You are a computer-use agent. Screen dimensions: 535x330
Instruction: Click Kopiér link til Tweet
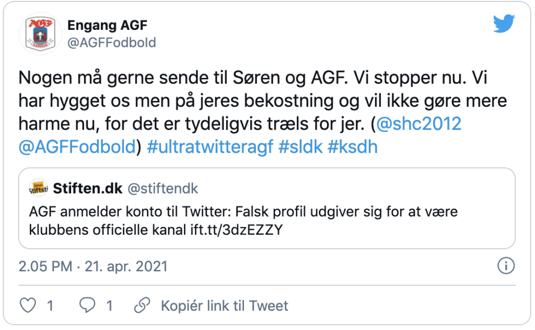(x=225, y=306)
